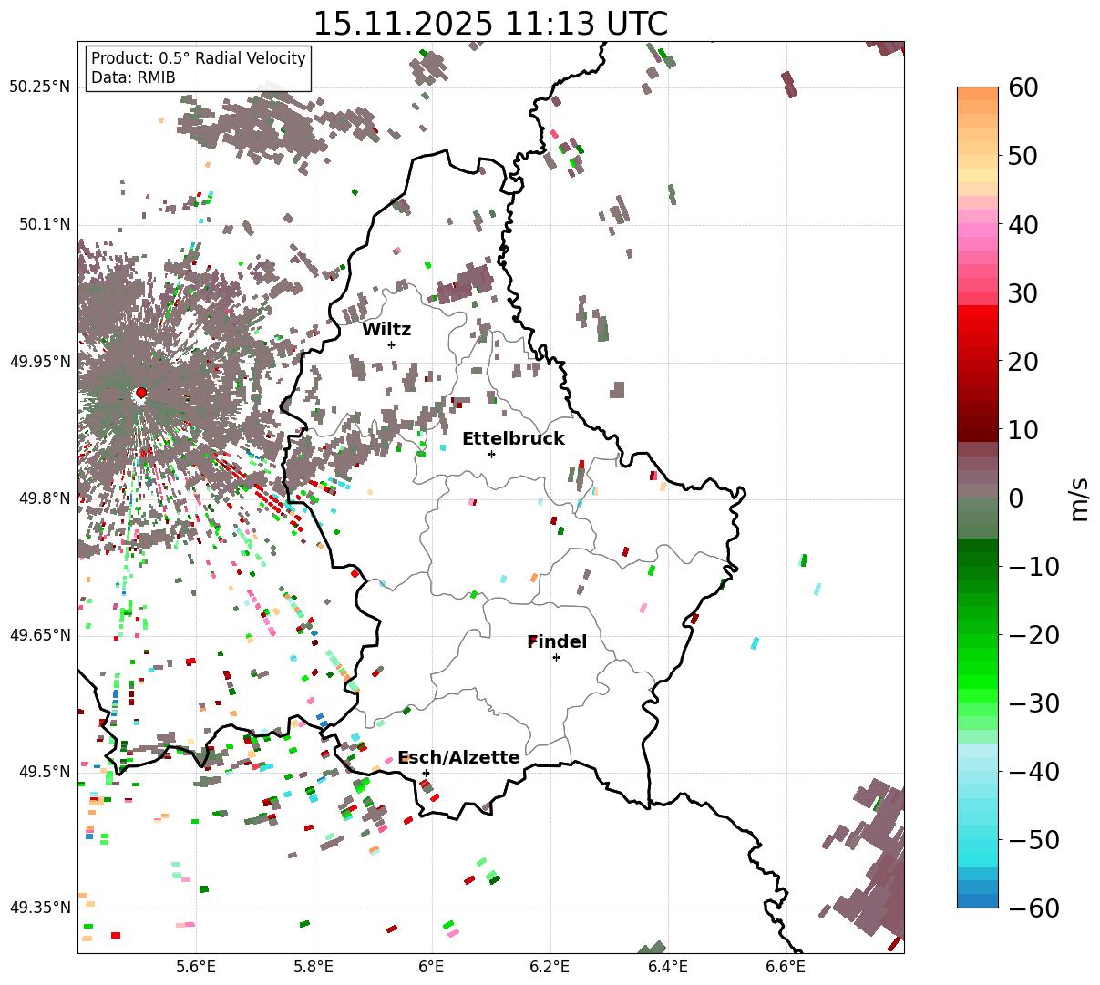Click the Findel station cross marker
This screenshot has height=985, width=1100.
(556, 657)
